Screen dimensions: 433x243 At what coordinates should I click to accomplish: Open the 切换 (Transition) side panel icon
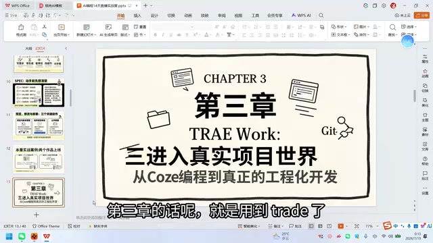425,88
